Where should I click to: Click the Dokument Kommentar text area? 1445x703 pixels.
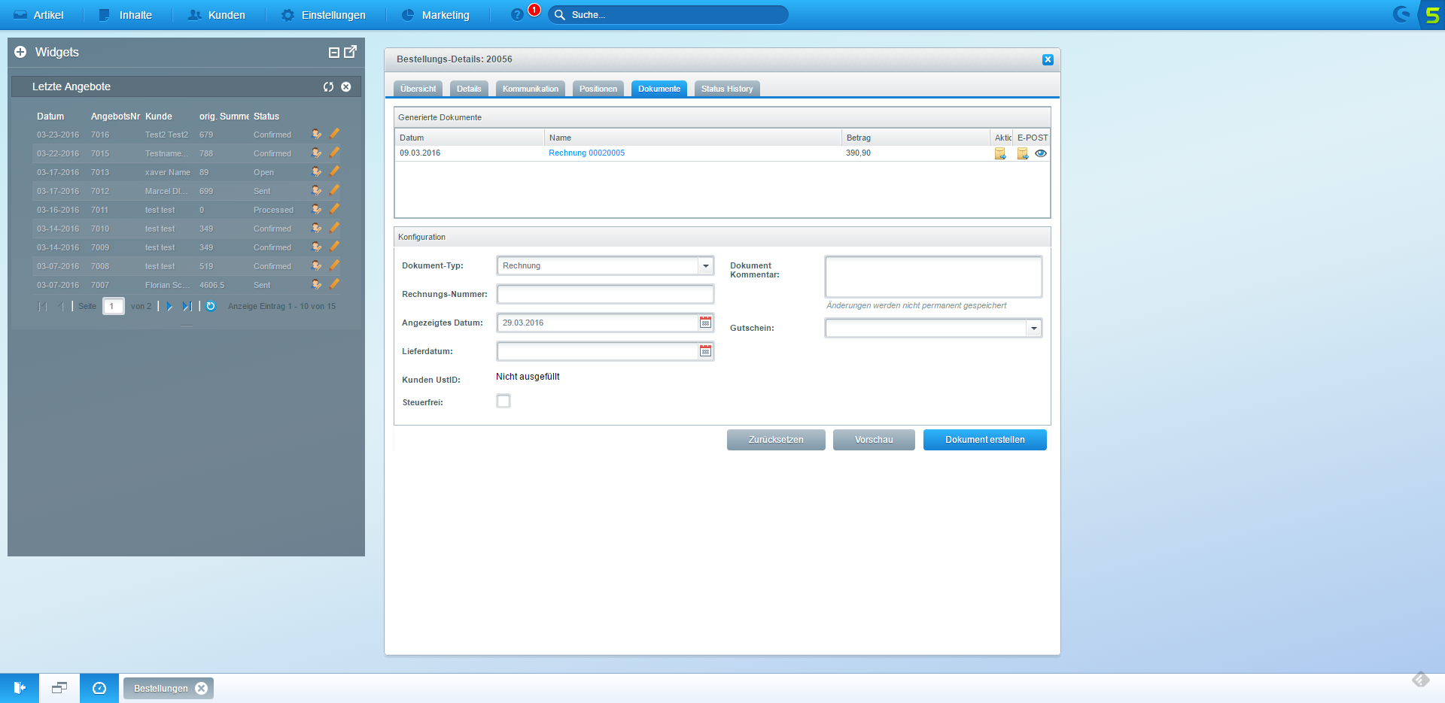[933, 277]
